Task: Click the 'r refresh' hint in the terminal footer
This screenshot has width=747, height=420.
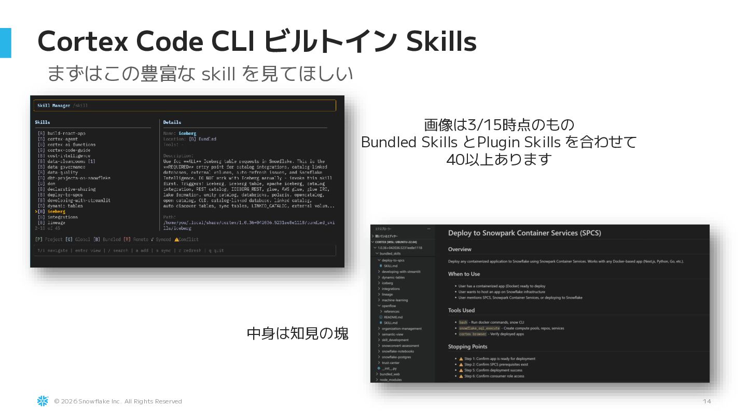Action: click(190, 250)
